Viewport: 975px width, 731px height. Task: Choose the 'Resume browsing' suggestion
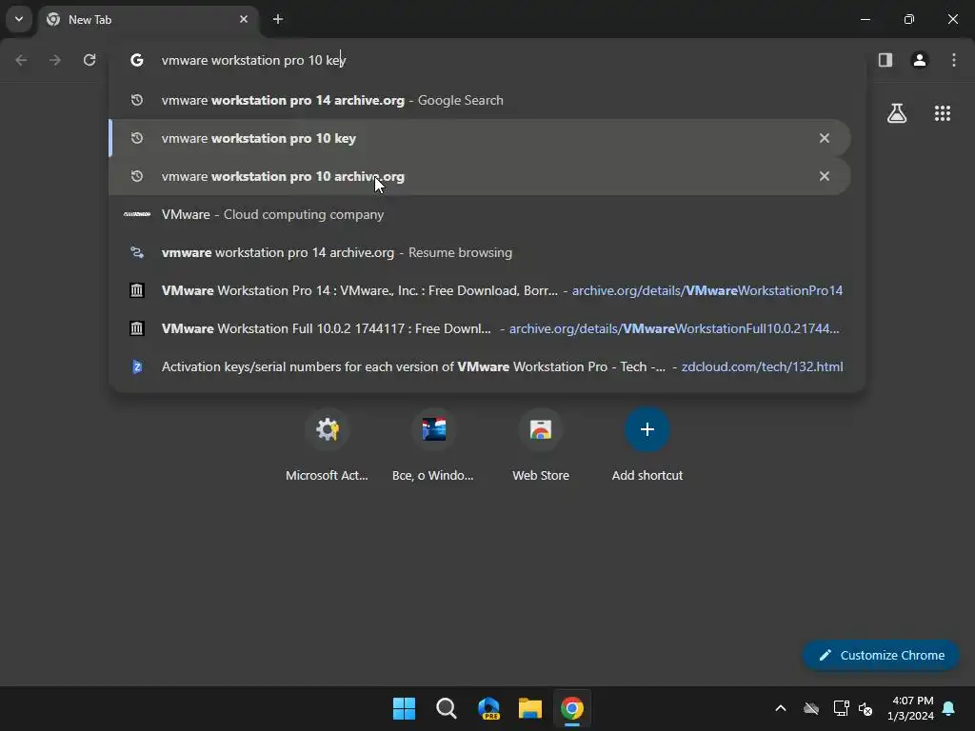pos(480,252)
